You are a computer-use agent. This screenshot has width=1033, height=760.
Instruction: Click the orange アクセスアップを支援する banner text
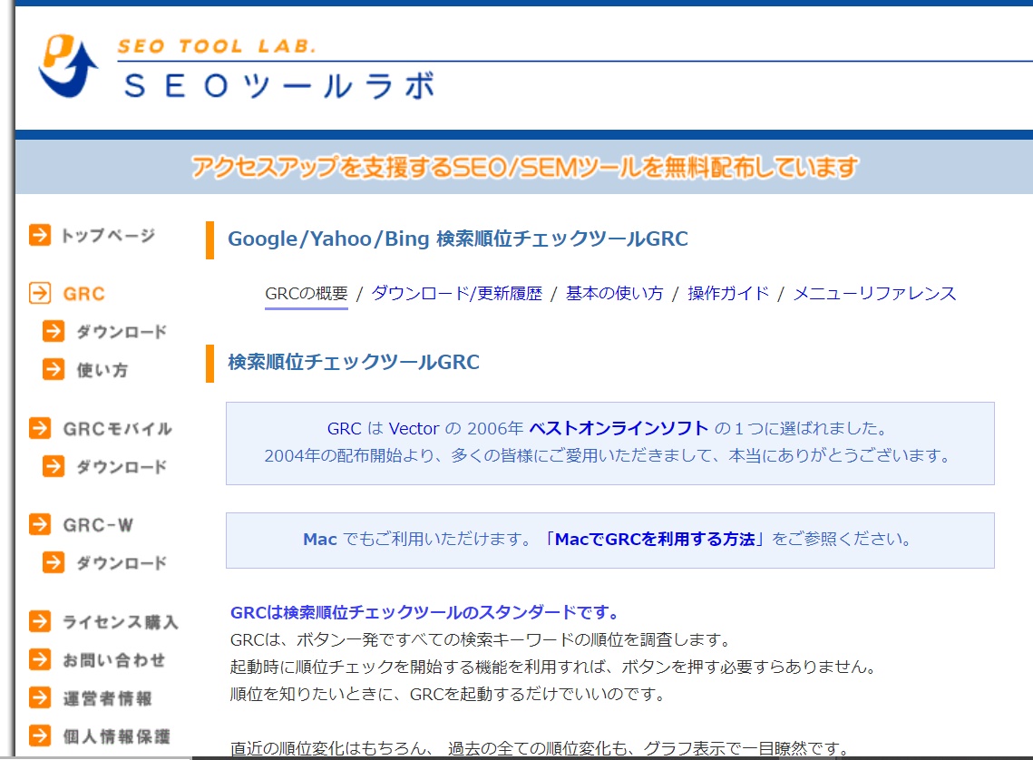coord(525,167)
